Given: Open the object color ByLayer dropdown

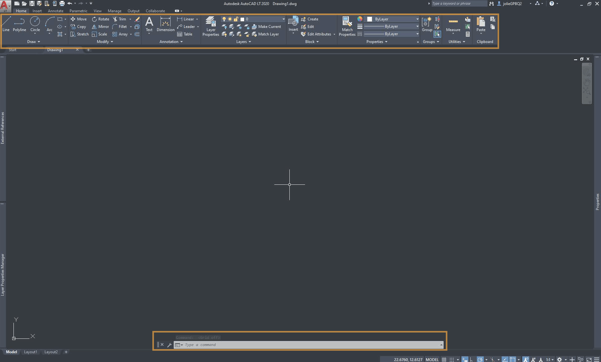Looking at the screenshot, I should [x=417, y=19].
